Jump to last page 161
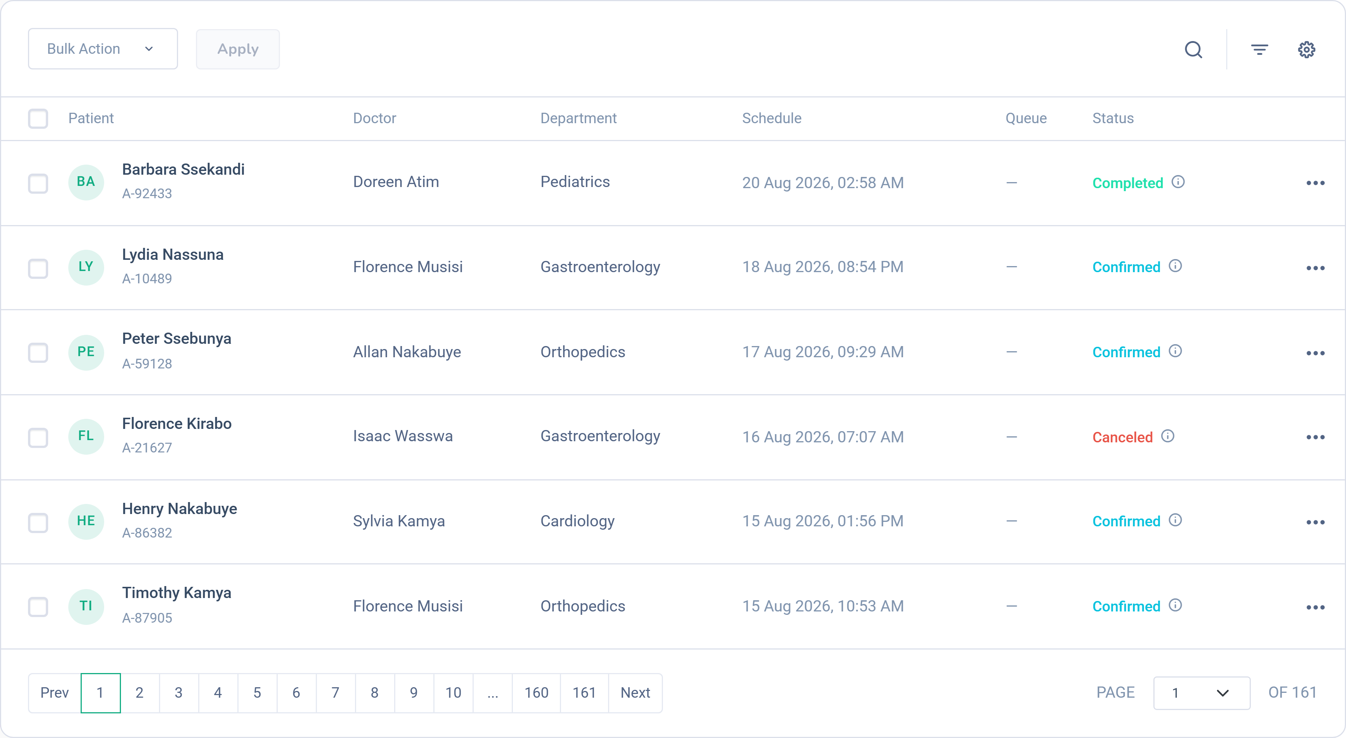 (x=584, y=693)
